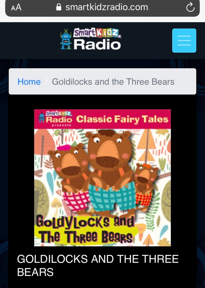205x288 pixels.
Task: Open the AA text size options
Action: tap(16, 8)
